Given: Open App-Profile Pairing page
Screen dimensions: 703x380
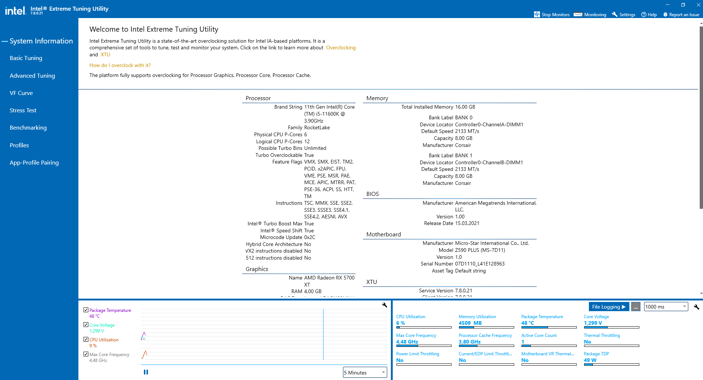Looking at the screenshot, I should [x=34, y=163].
